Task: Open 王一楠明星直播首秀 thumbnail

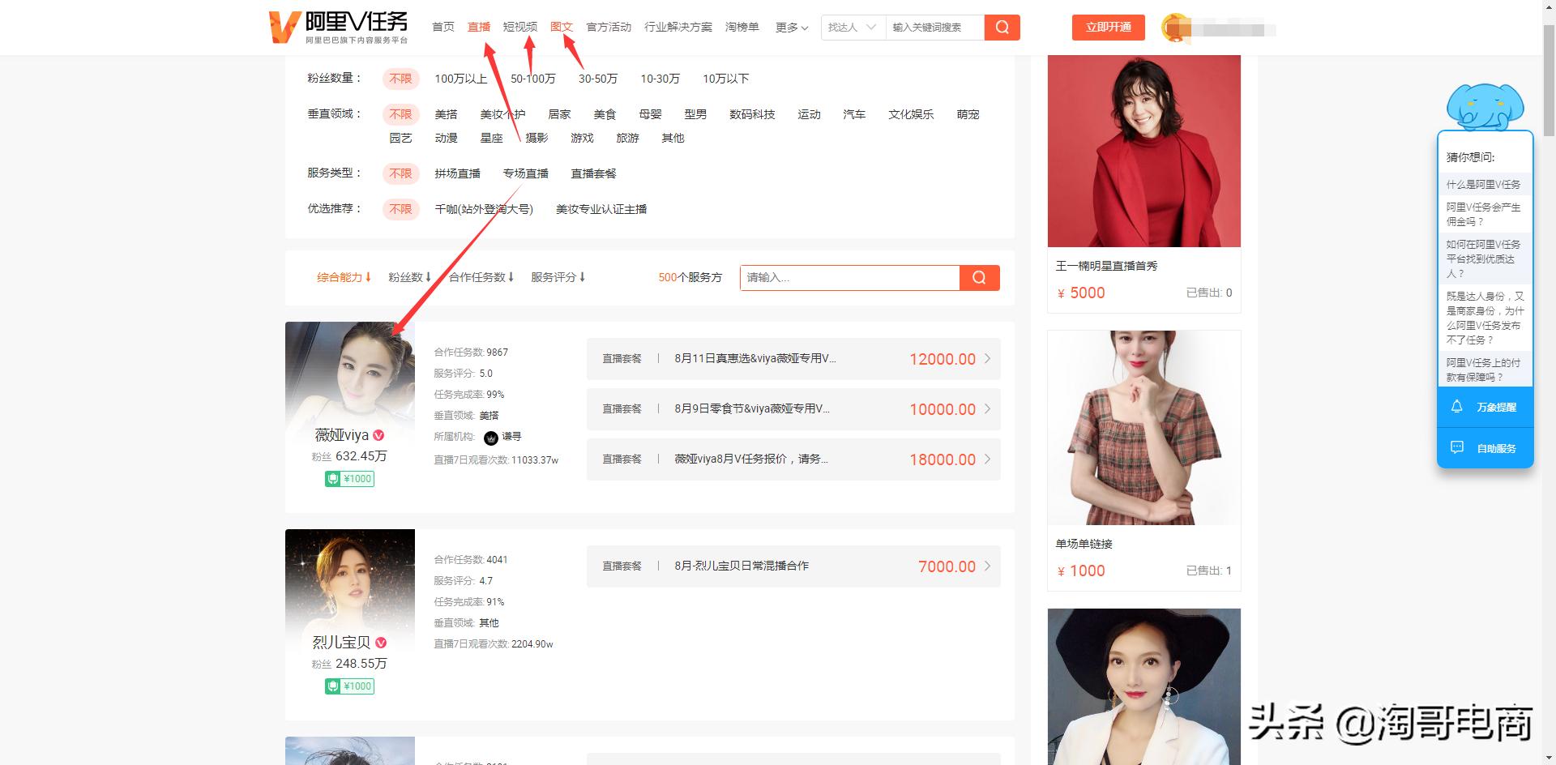Action: [x=1143, y=152]
